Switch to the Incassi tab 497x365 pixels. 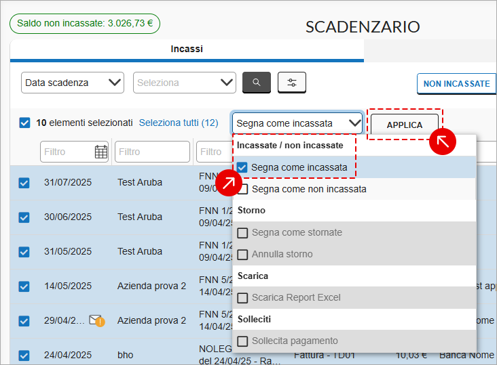pos(187,49)
